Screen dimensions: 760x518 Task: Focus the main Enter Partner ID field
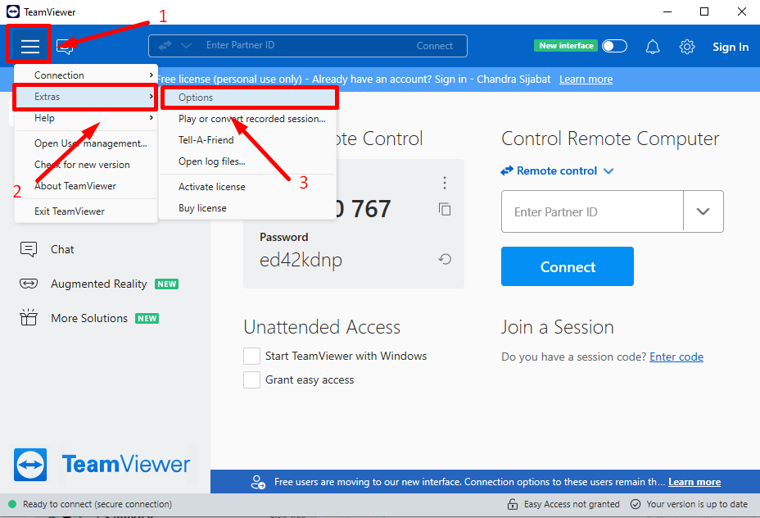click(592, 211)
